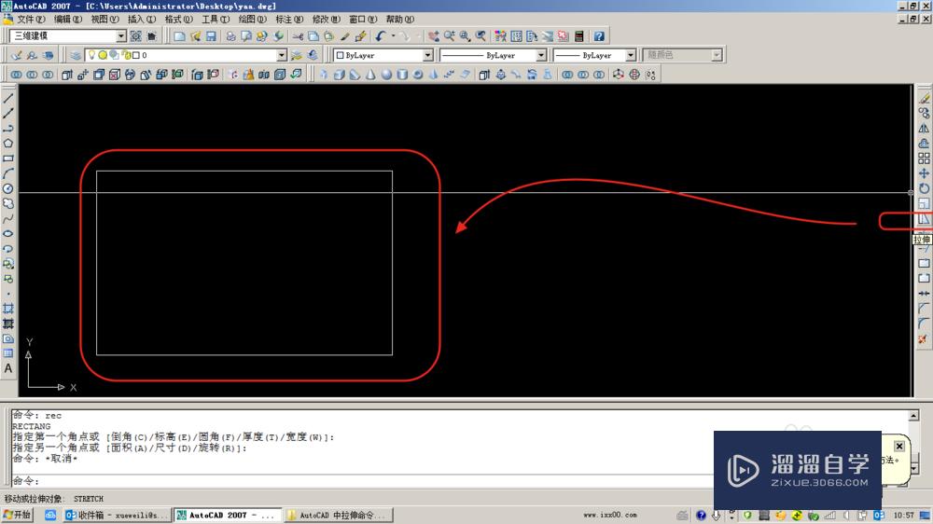Image resolution: width=933 pixels, height=524 pixels.
Task: Open the Layer Properties Manager icon
Action: point(76,55)
